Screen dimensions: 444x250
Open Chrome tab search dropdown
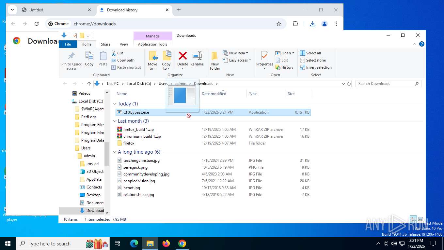tap(12, 10)
